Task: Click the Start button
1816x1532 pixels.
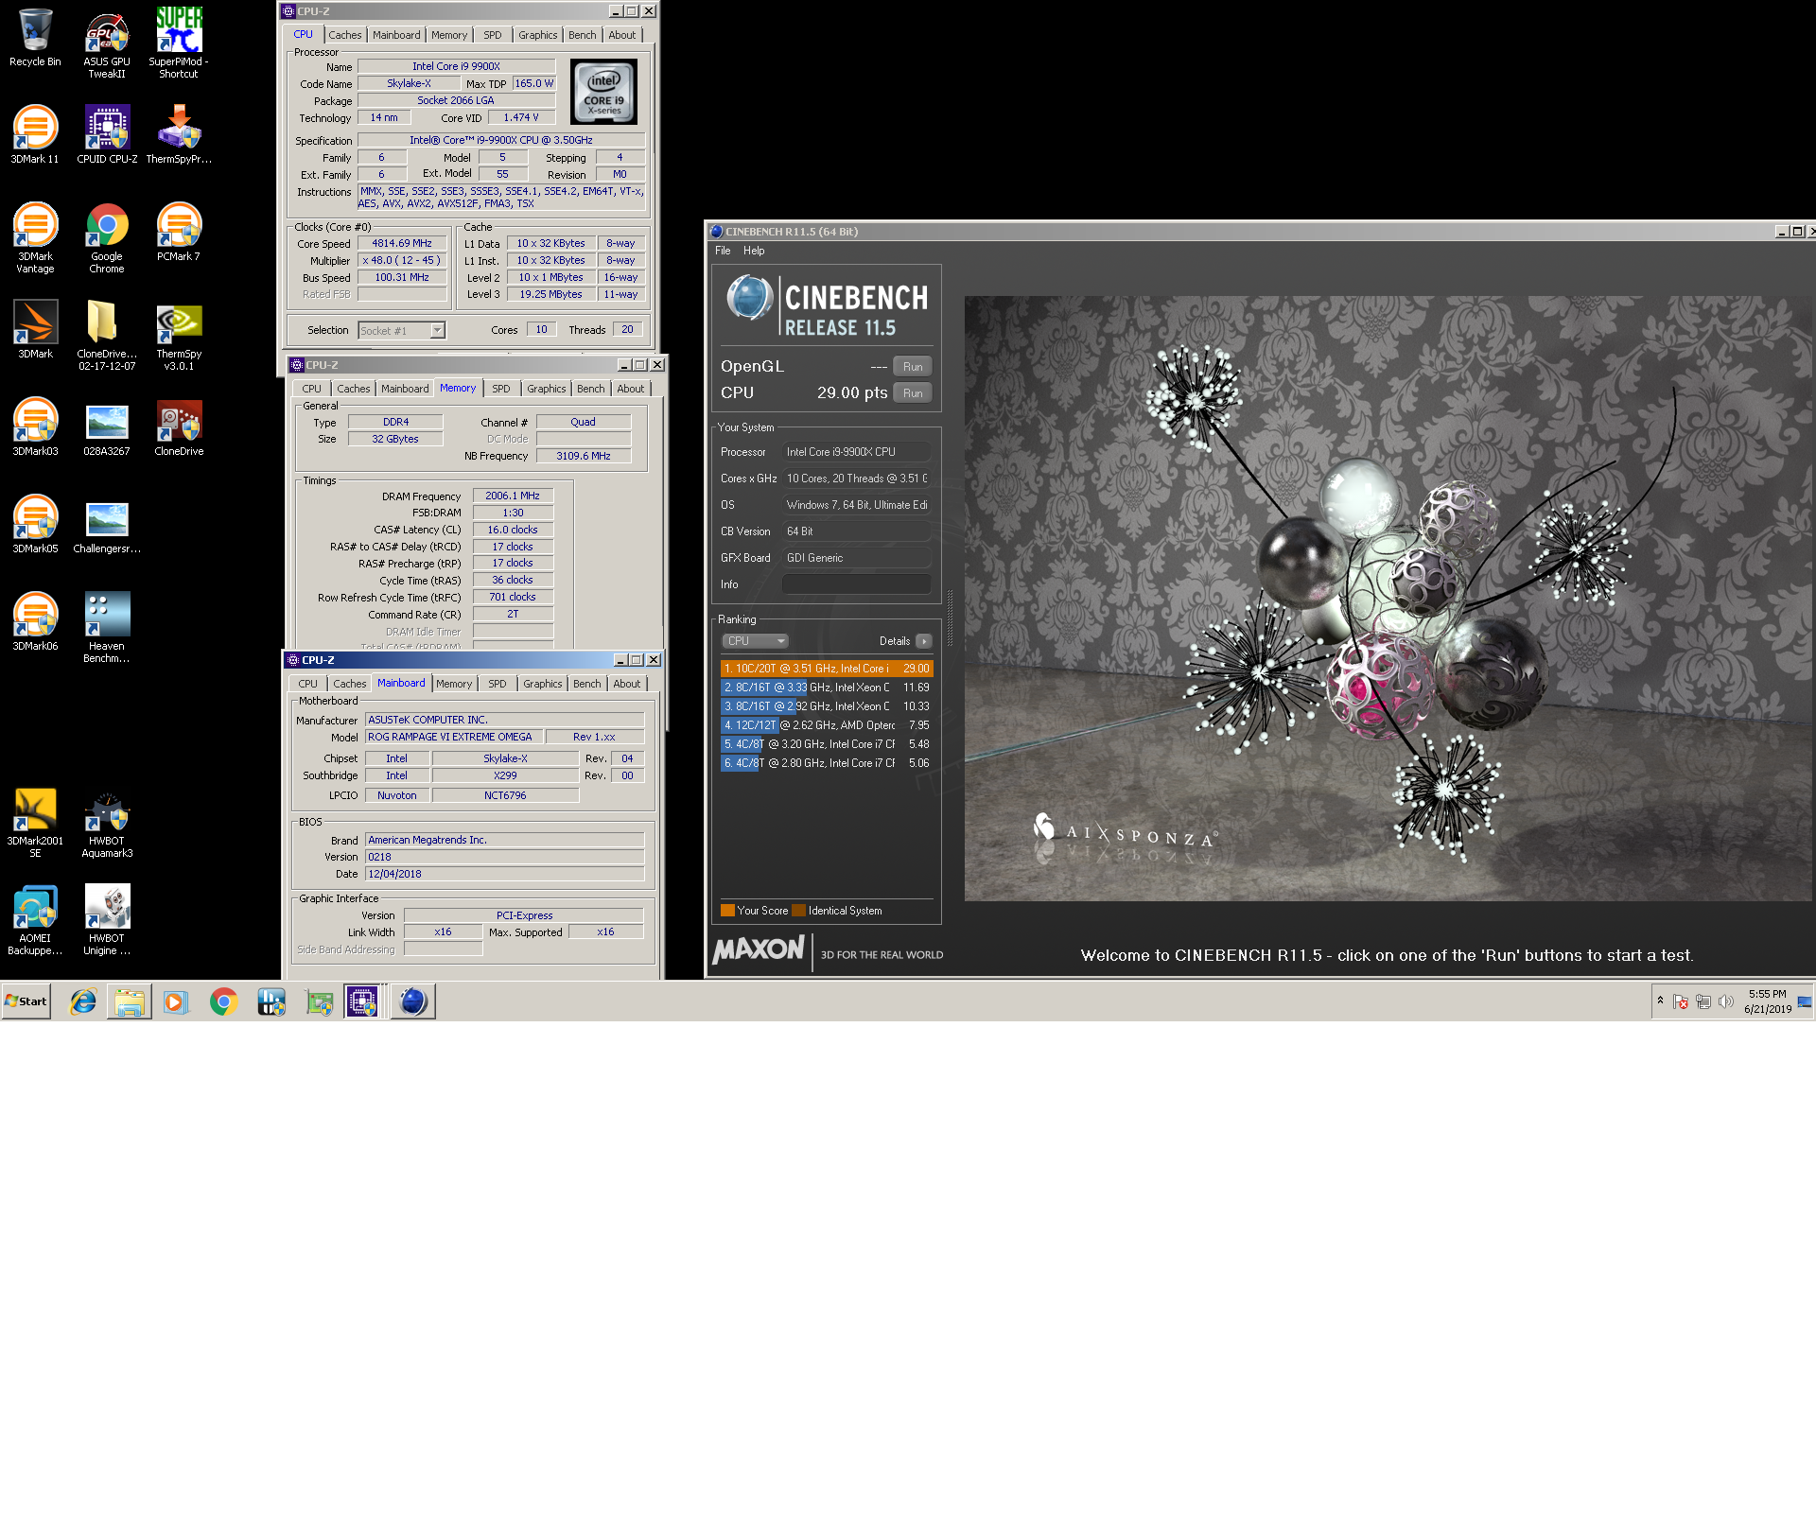Action: [26, 1001]
